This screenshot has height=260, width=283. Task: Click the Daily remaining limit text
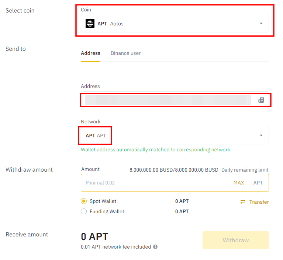coord(245,170)
